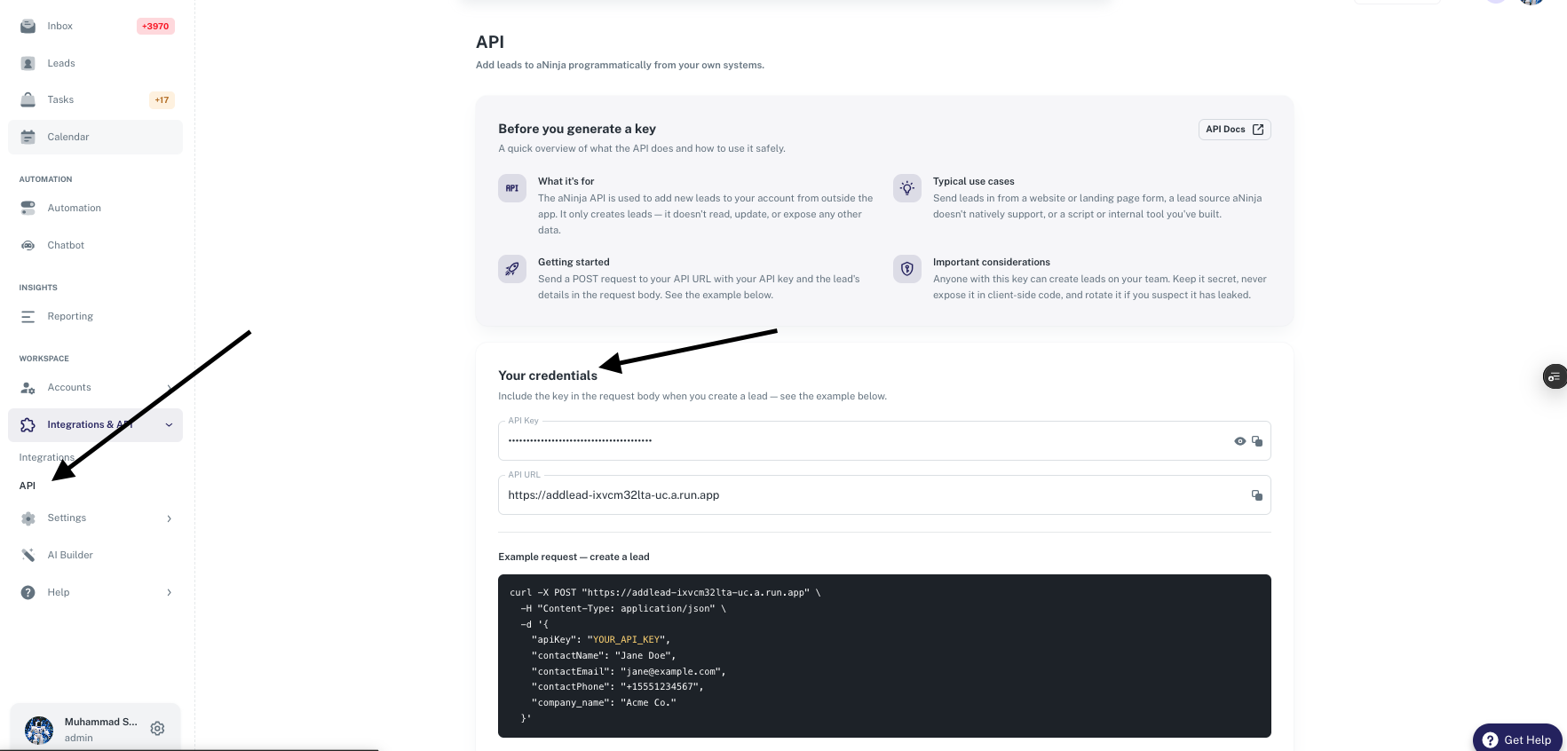This screenshot has height=751, width=1567.
Task: Expand the Help submenu chevron
Action: pos(169,593)
